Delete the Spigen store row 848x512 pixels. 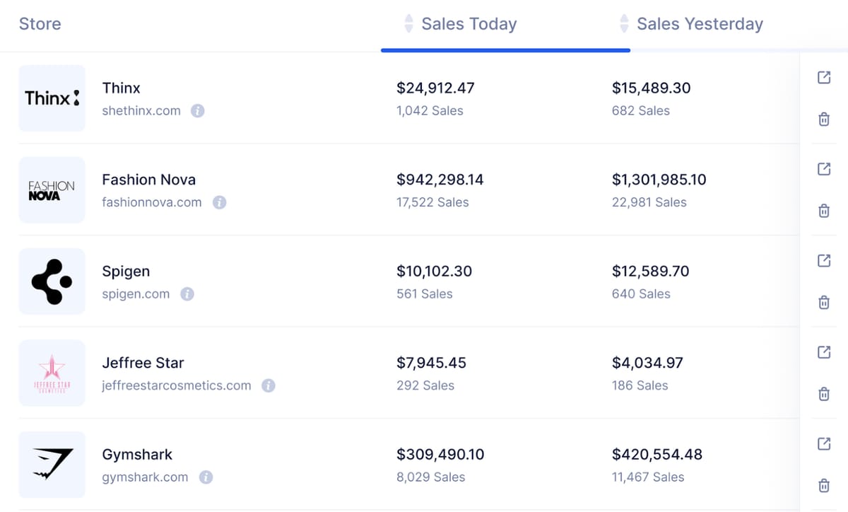(823, 303)
